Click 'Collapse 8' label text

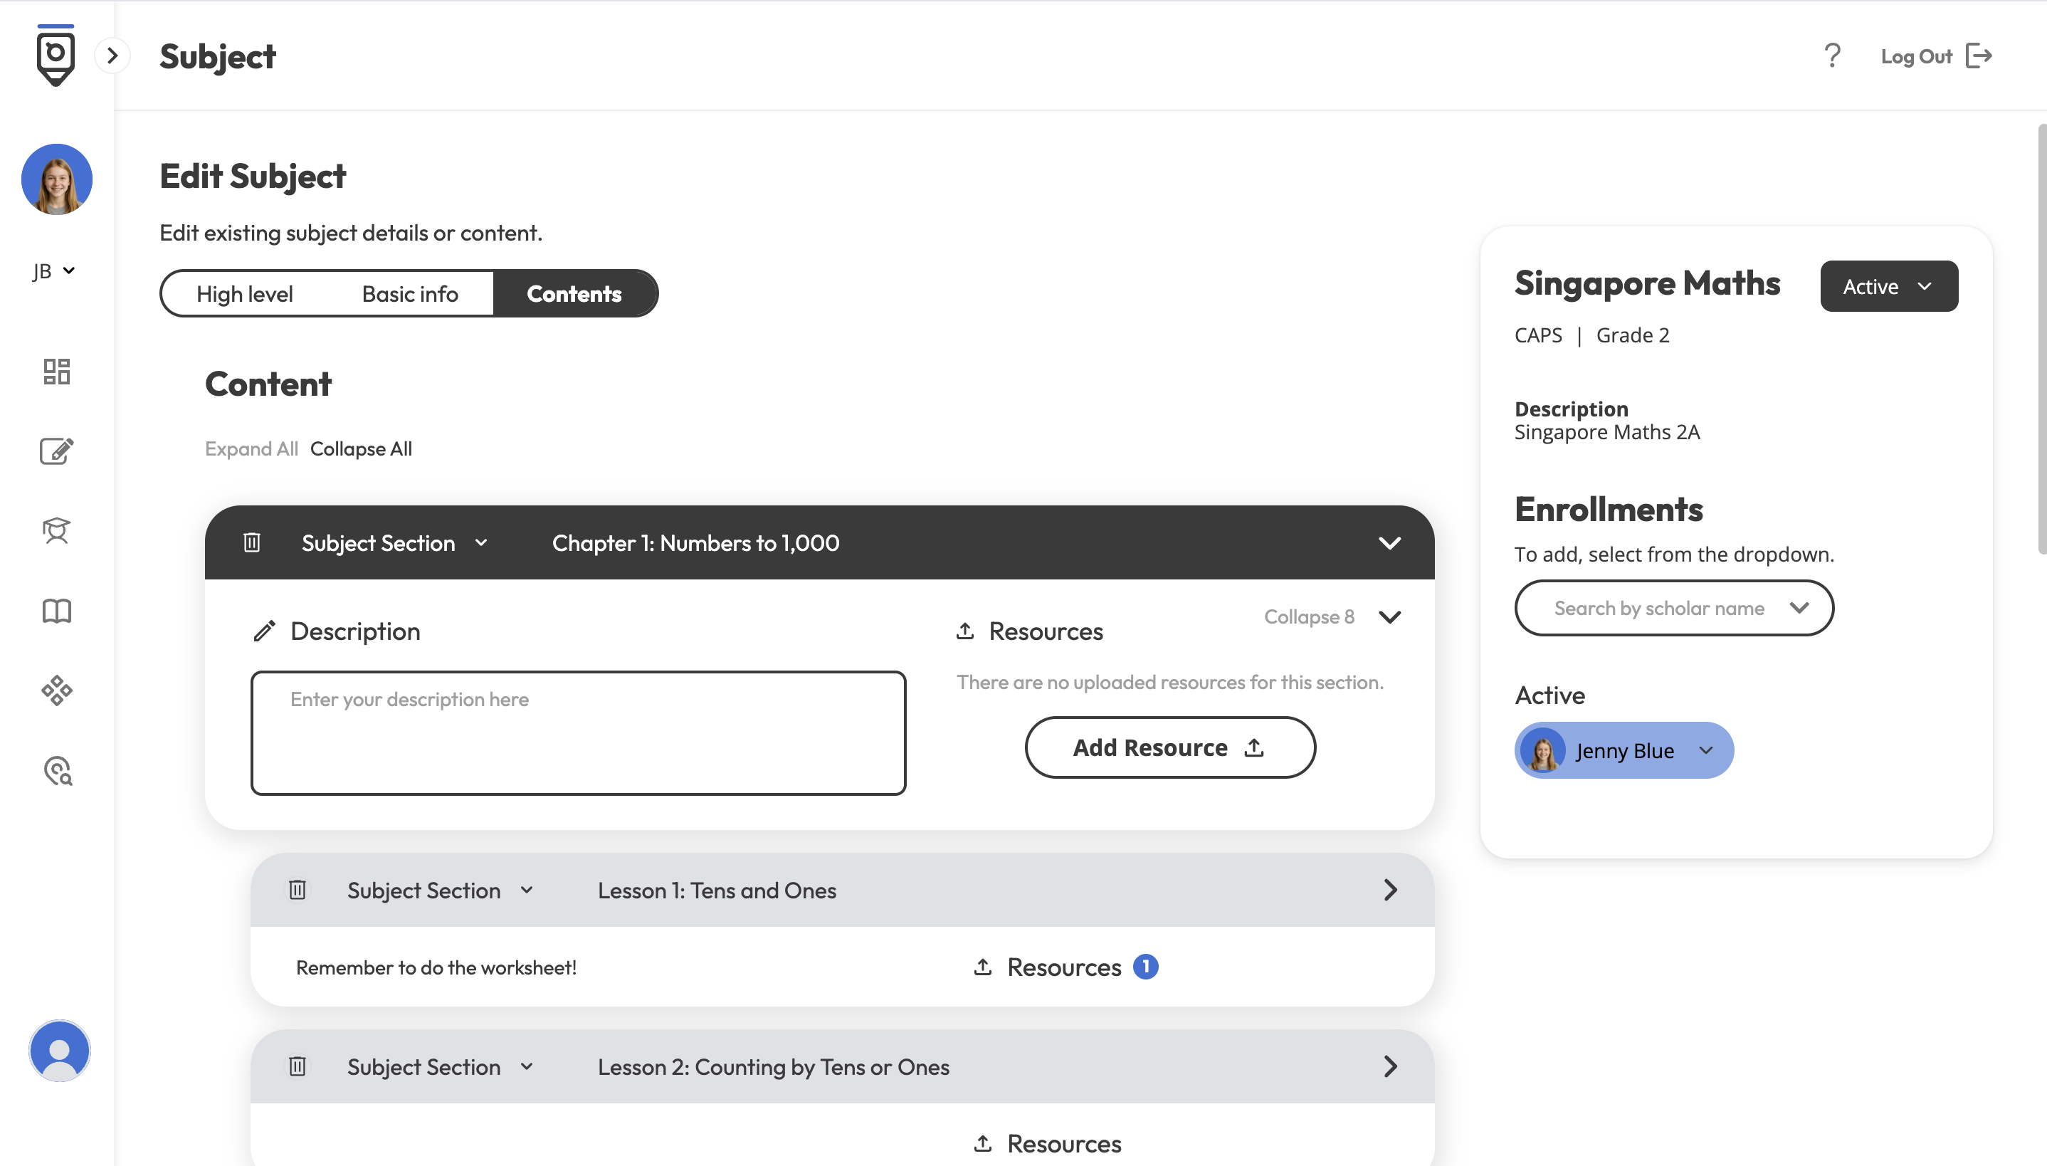[1309, 616]
